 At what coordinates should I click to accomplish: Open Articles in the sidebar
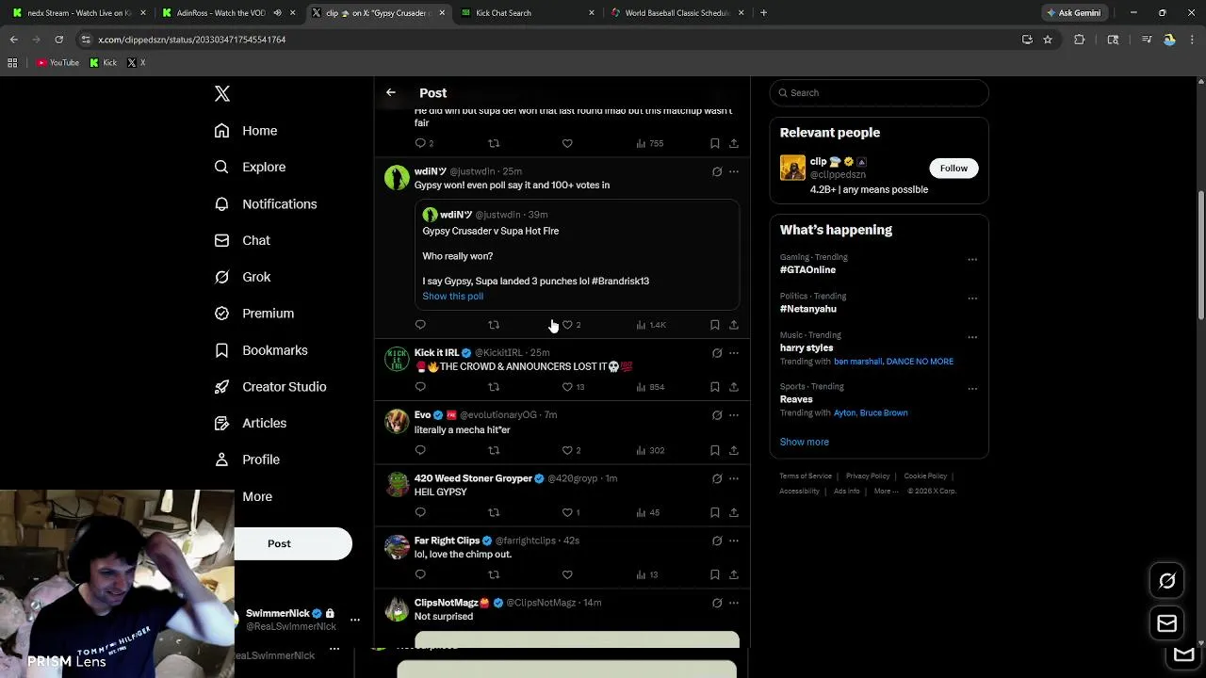(251, 424)
